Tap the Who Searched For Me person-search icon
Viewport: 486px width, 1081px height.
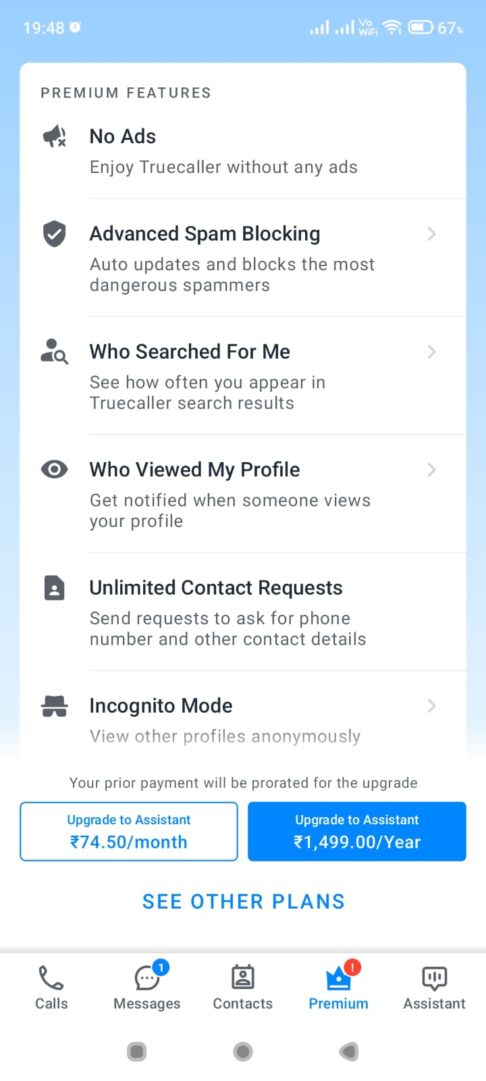55,352
